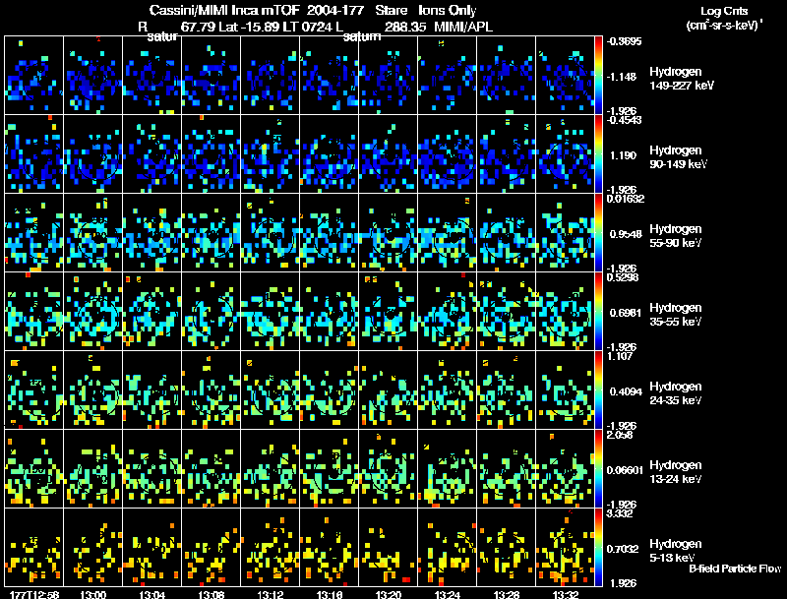Viewport: 787px width, 599px height.
Task: Click the 'Hydrogen 149-227 keV' row label
Action: 682,79
